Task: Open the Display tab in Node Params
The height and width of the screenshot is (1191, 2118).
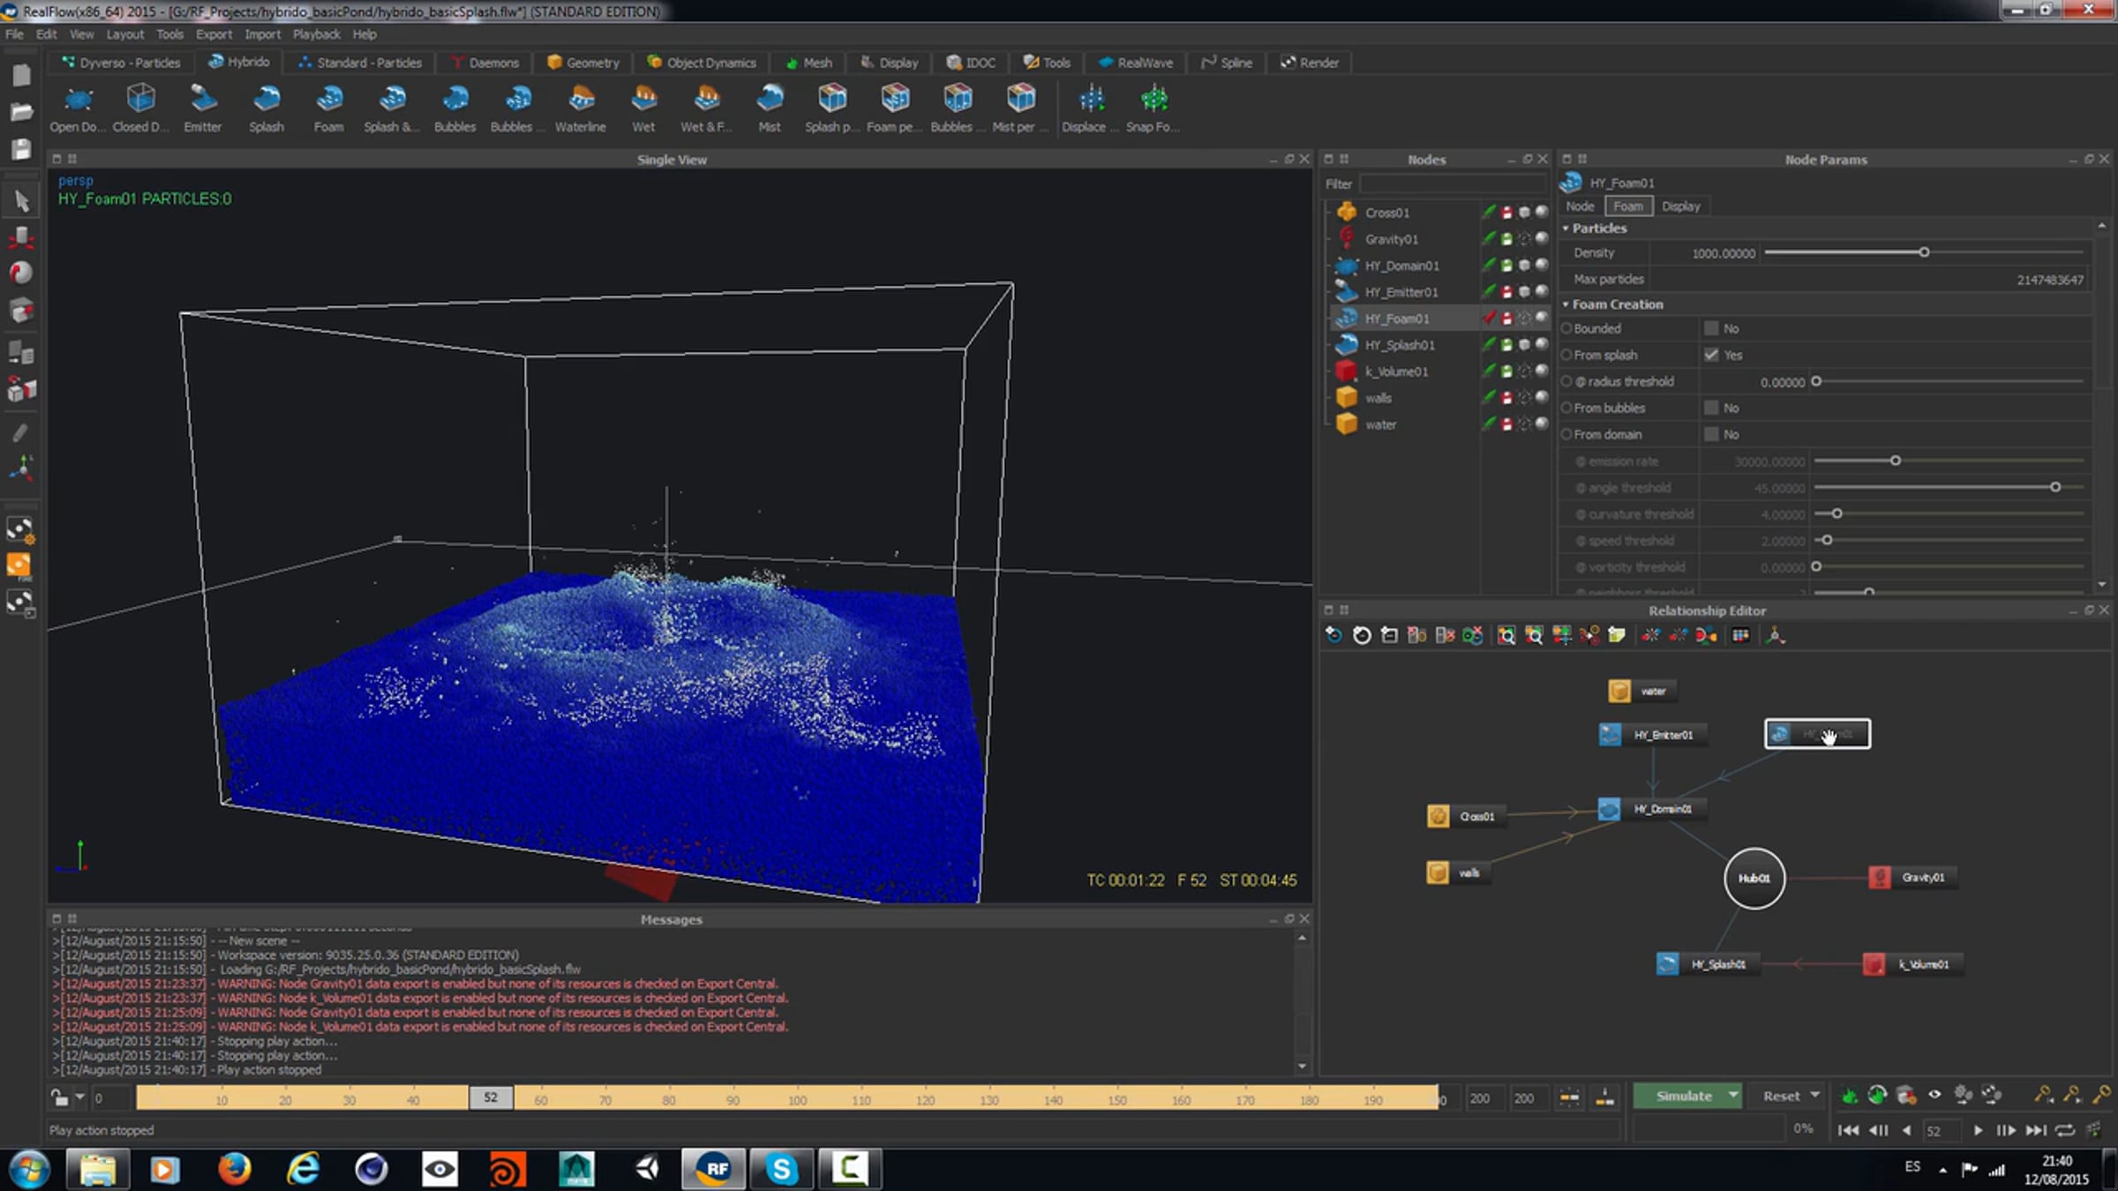Action: click(x=1680, y=206)
